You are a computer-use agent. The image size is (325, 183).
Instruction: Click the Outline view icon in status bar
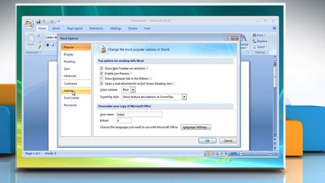(221, 154)
